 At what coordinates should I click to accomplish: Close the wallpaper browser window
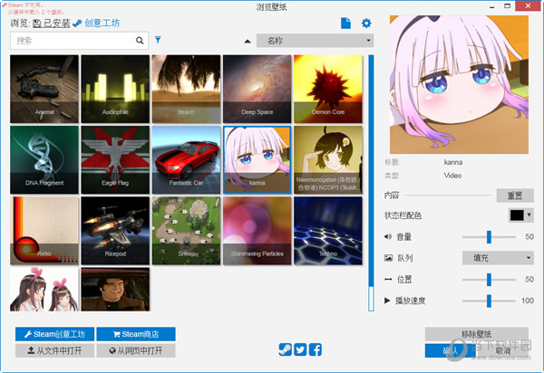tap(528, 5)
